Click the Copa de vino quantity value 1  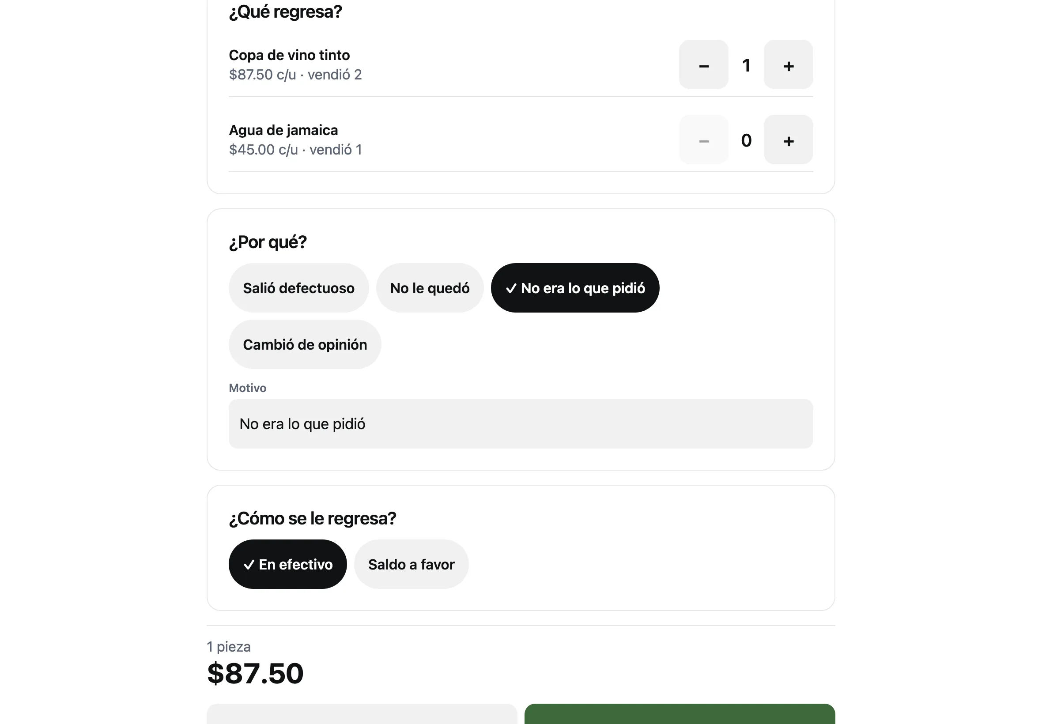(x=746, y=65)
